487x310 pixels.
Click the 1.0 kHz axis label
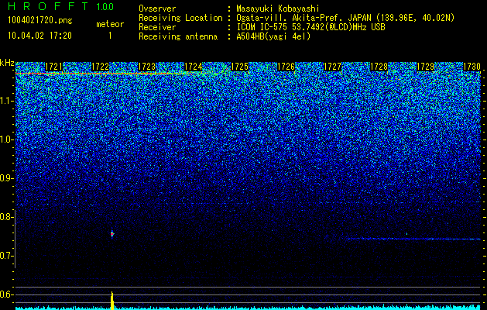(7, 139)
